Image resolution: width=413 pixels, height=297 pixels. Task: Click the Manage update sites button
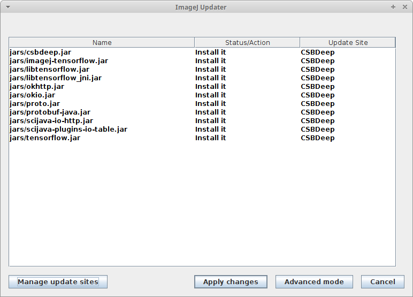point(58,281)
